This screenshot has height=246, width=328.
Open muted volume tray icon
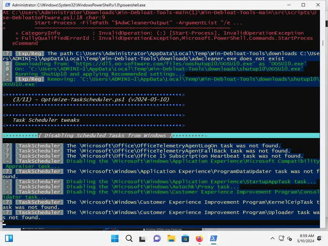pos(290,238)
